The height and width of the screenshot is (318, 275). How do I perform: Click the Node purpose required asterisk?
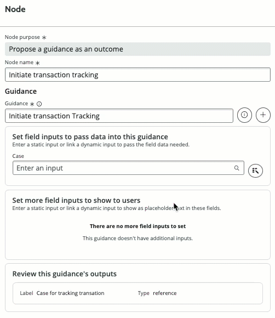pos(44,37)
